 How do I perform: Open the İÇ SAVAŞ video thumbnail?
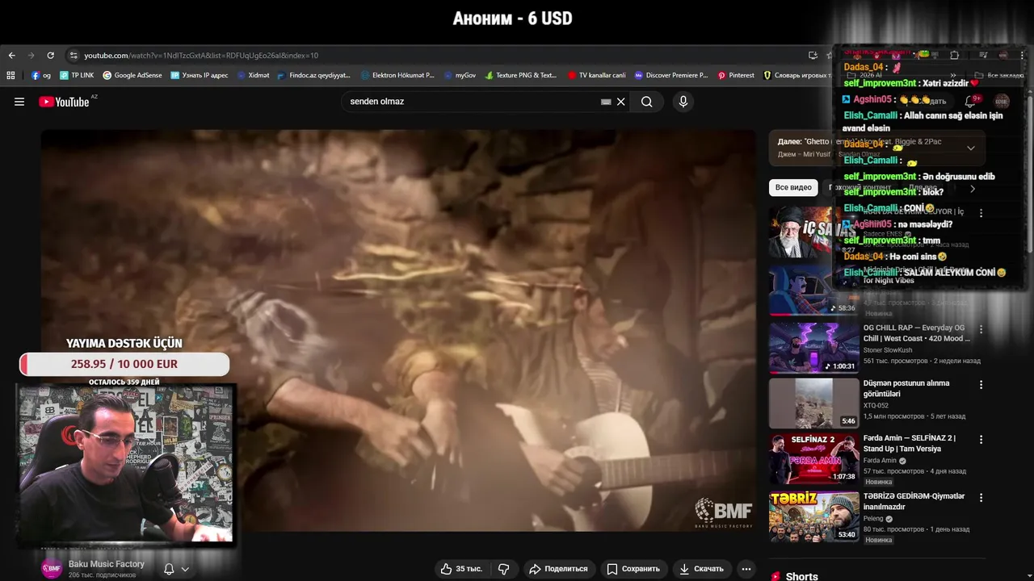pos(813,232)
